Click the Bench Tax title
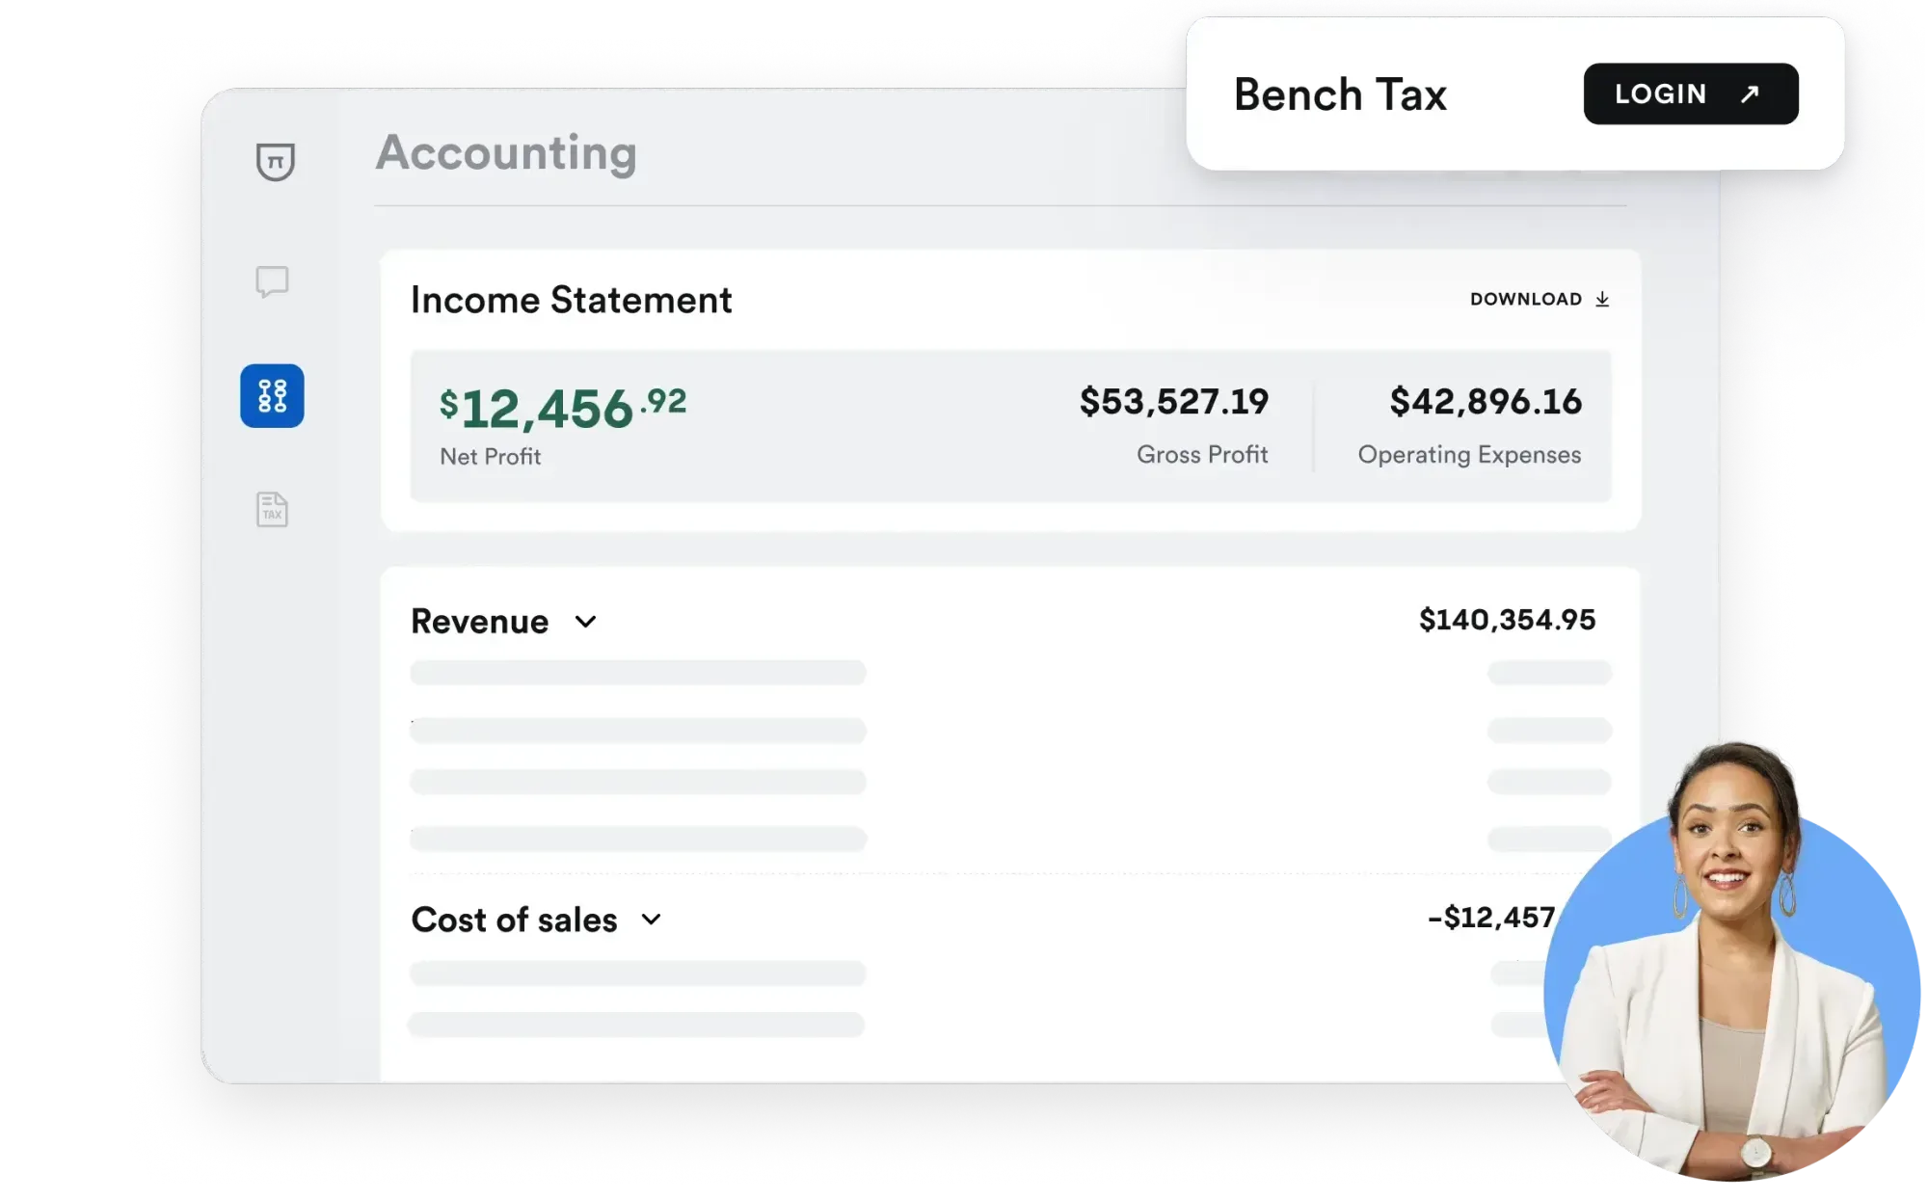Image resolution: width=1928 pixels, height=1200 pixels. click(x=1340, y=94)
